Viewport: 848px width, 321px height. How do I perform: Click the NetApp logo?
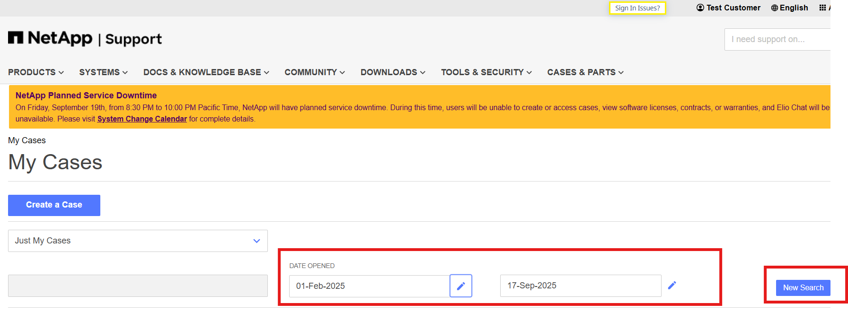[x=50, y=38]
